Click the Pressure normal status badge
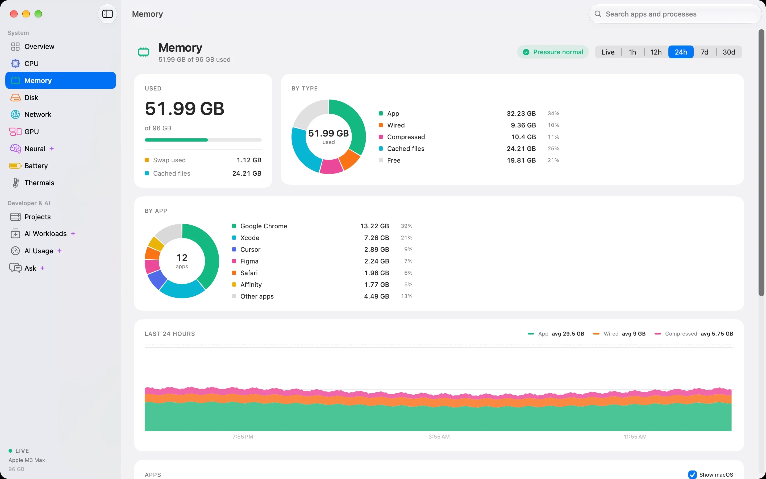766x479 pixels. pyautogui.click(x=553, y=52)
